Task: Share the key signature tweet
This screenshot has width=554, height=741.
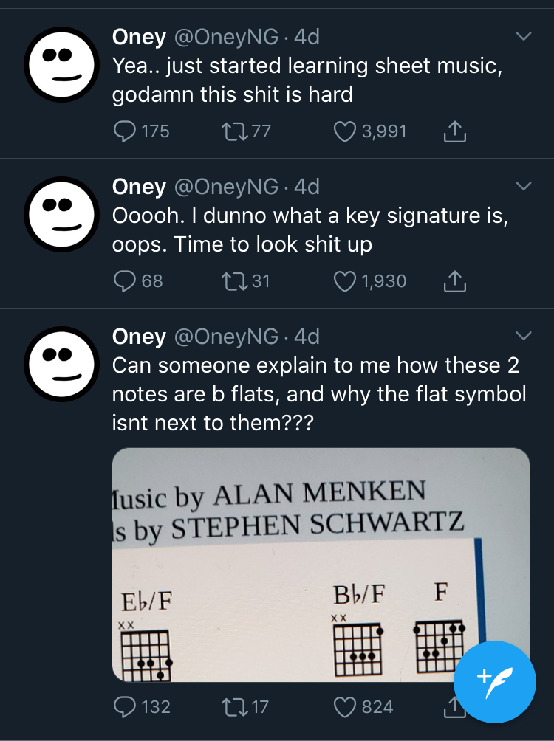Action: [x=454, y=281]
